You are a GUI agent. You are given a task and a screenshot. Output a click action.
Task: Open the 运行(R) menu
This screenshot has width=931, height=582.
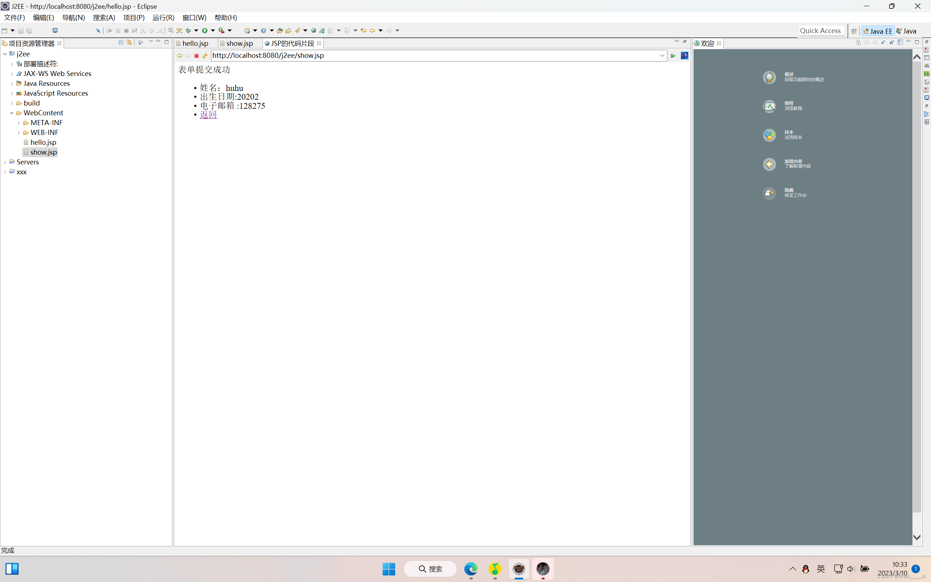point(163,18)
